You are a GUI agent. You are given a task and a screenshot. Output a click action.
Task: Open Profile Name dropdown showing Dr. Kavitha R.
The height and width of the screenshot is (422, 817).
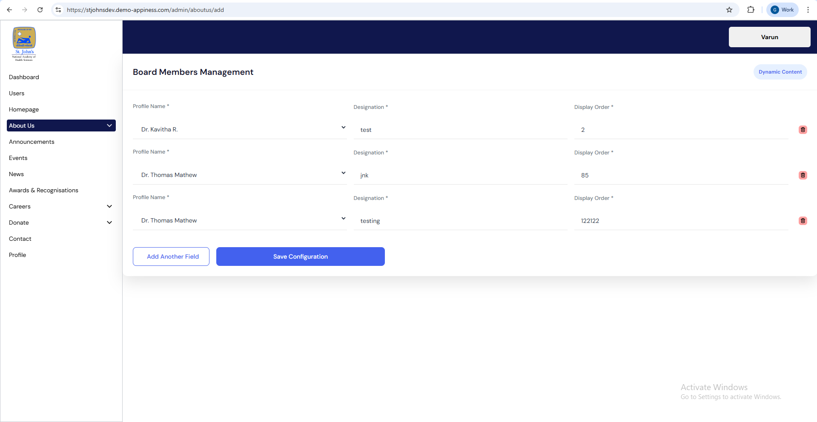pos(240,129)
